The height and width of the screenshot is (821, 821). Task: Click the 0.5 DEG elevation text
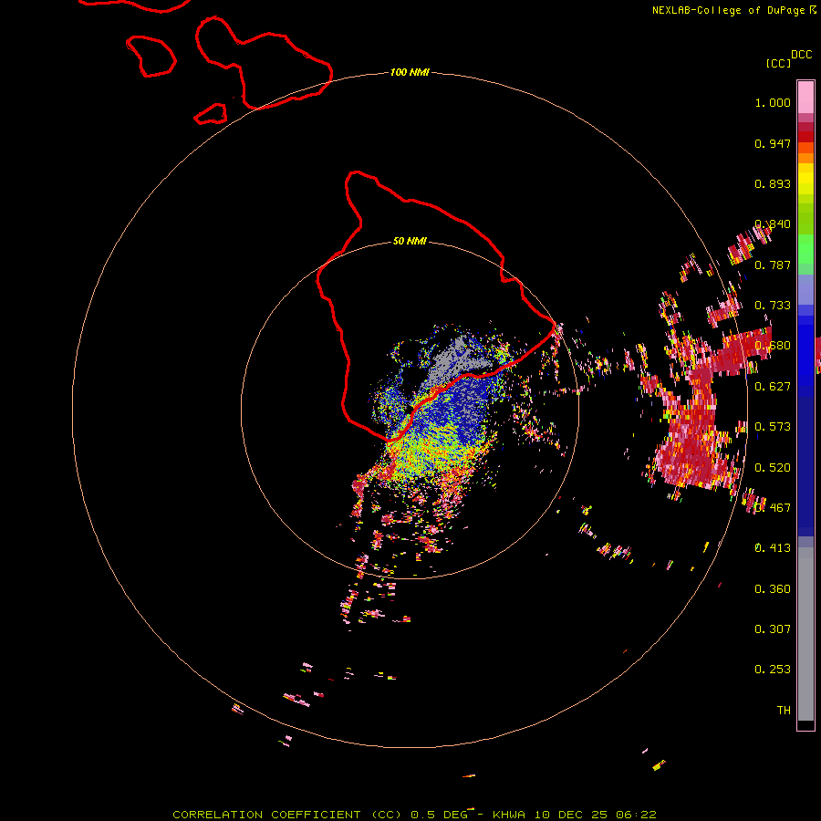tap(440, 815)
